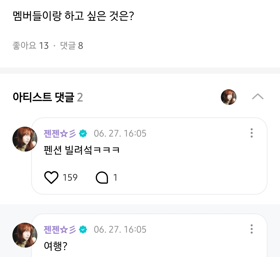Image resolution: width=280 pixels, height=257 pixels.
Task: Collapse the artist comments with the chevron
Action: pyautogui.click(x=258, y=97)
